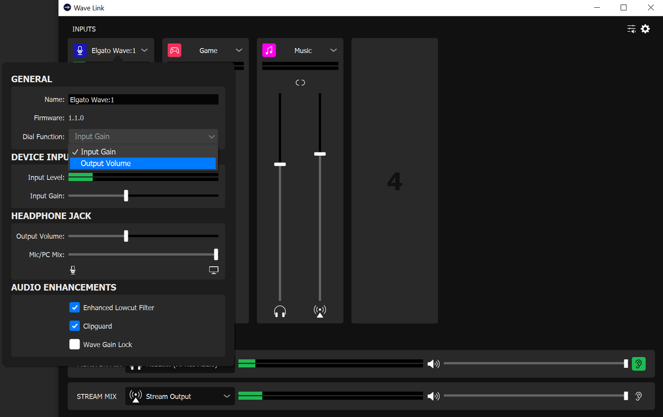
Task: Open the gear settings icon
Action: pyautogui.click(x=645, y=29)
